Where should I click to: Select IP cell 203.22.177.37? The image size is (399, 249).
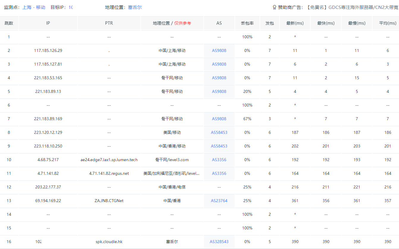click(x=48, y=187)
